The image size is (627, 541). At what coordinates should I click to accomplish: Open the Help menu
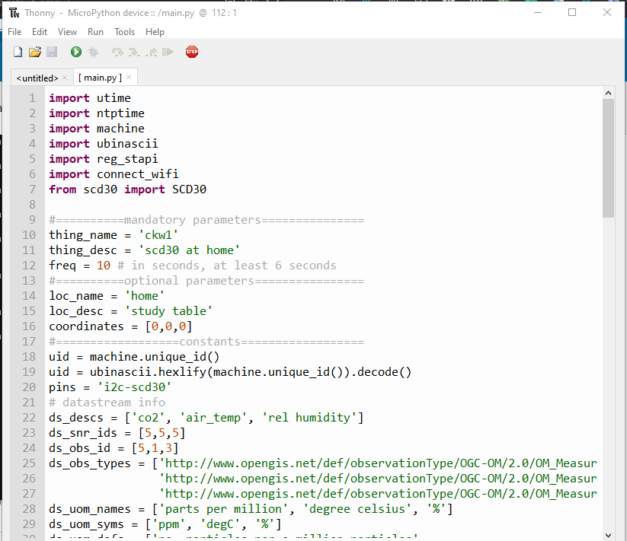155,32
